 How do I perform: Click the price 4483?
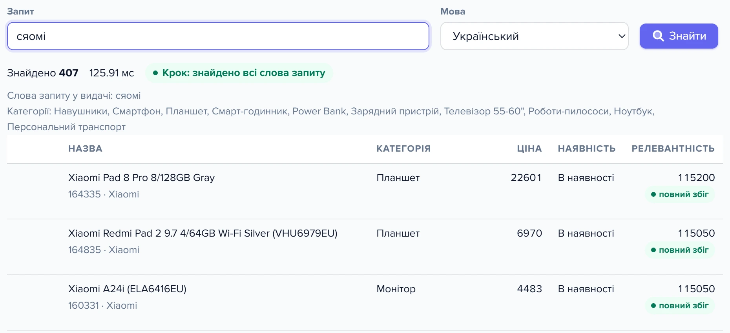click(x=529, y=289)
